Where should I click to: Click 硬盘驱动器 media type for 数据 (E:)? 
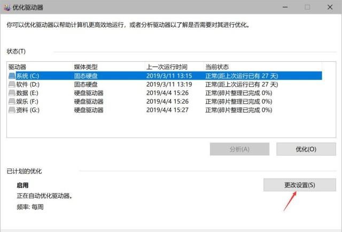(89, 93)
